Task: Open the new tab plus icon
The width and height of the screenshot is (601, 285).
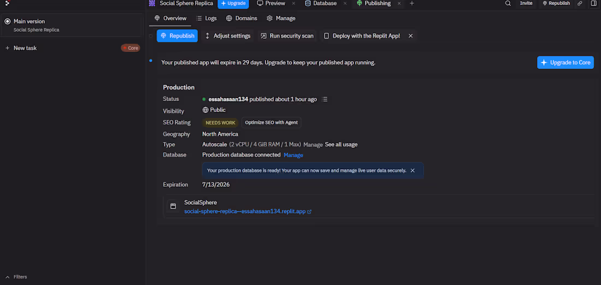Action: [411, 3]
